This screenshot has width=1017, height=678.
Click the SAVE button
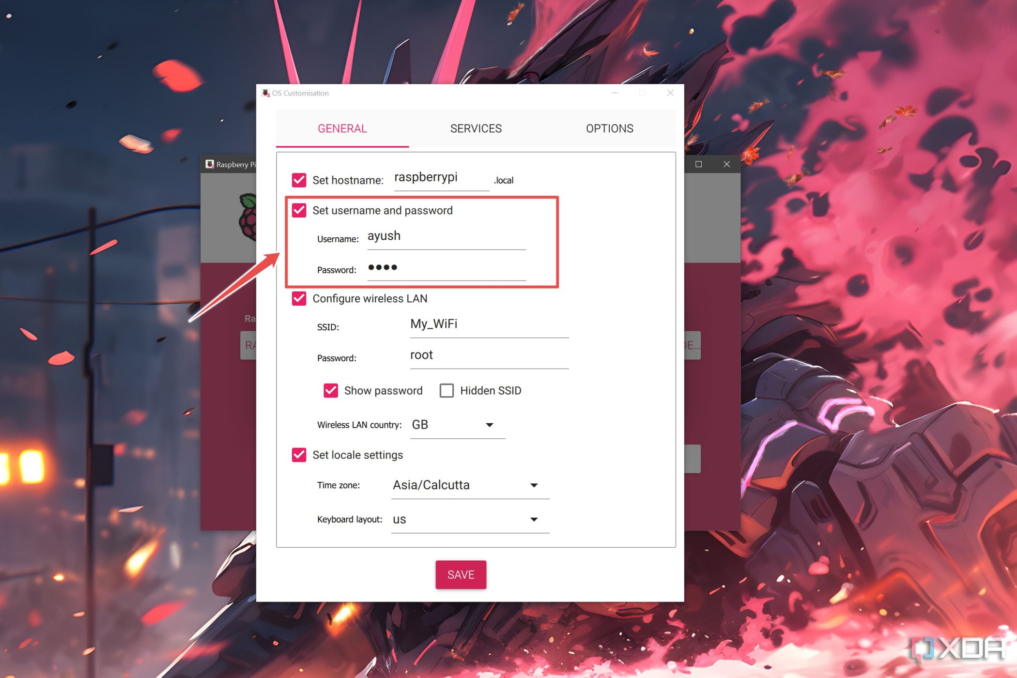point(461,574)
